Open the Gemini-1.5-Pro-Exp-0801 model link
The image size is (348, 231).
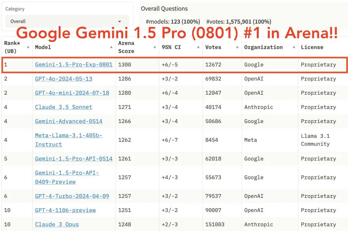pos(74,65)
